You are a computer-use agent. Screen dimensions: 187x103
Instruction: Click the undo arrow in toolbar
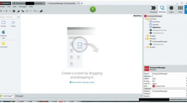tap(28, 11)
